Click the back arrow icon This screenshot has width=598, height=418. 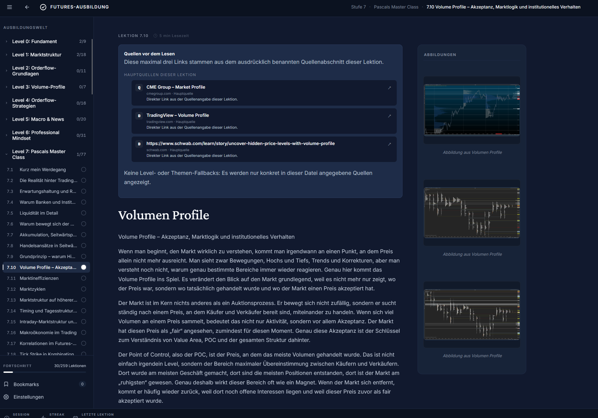[x=27, y=7]
